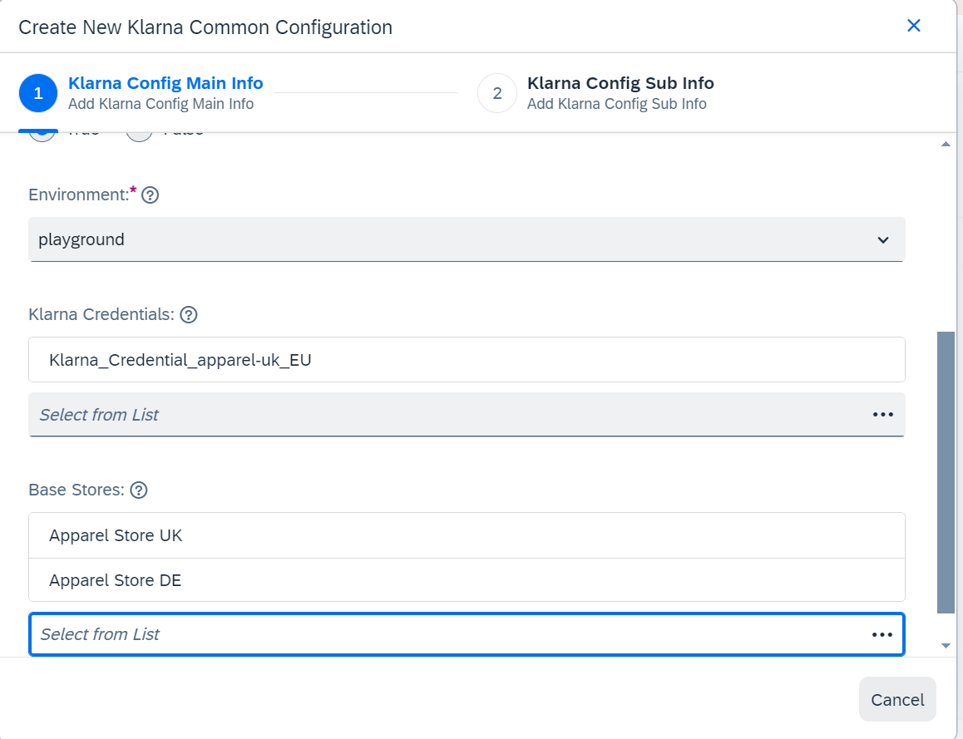
Task: Click the scroll down arrow
Action: click(x=946, y=646)
